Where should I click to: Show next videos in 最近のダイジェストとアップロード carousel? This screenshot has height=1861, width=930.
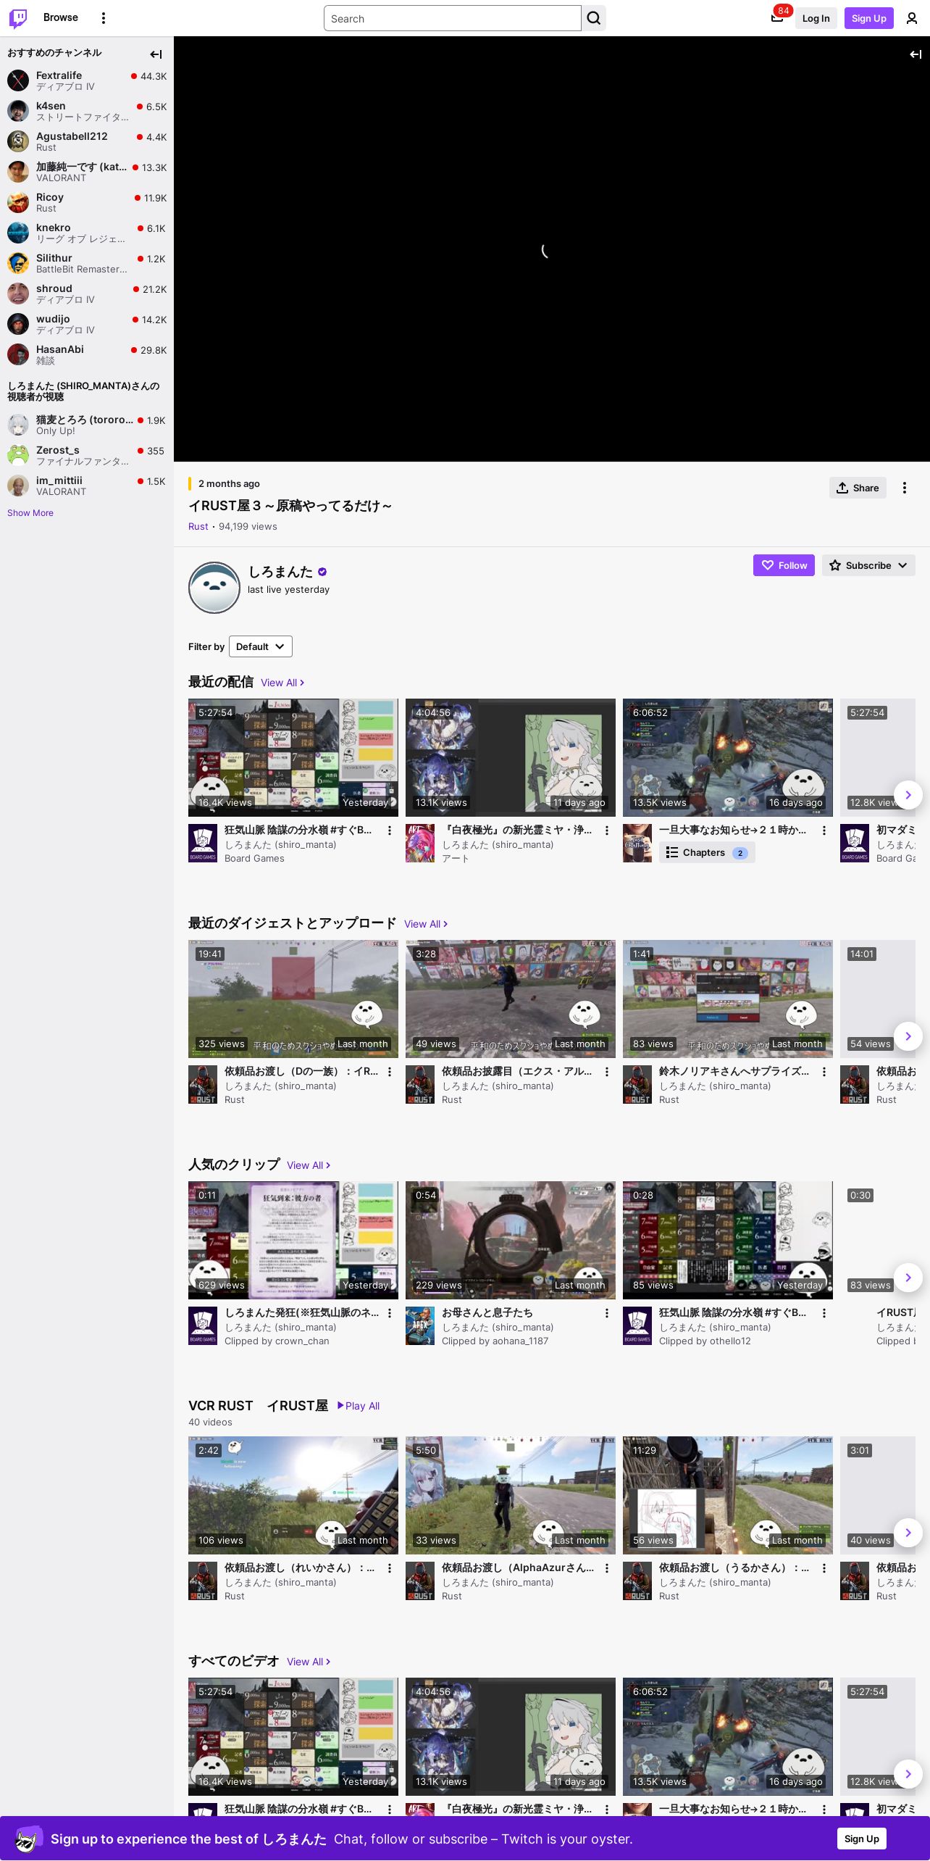pyautogui.click(x=908, y=1036)
